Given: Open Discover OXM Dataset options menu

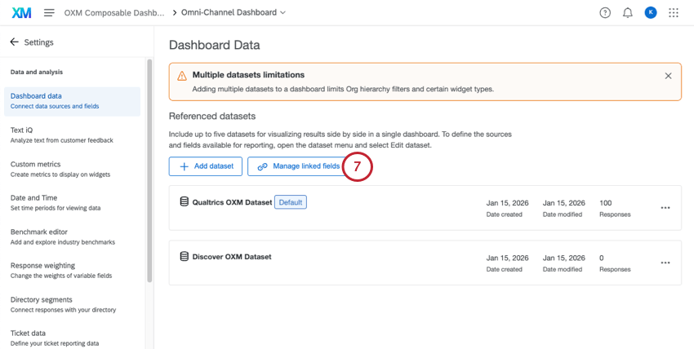Looking at the screenshot, I should pyautogui.click(x=665, y=263).
